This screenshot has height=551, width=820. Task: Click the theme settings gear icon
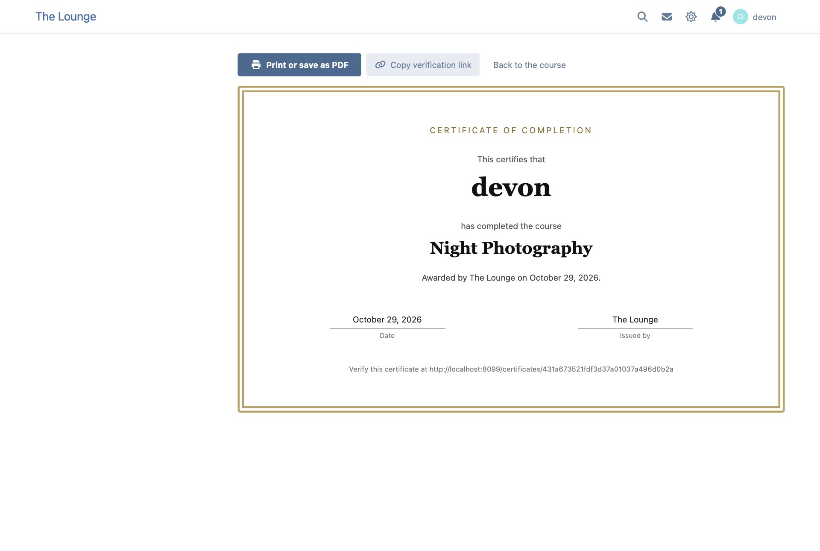pos(691,17)
